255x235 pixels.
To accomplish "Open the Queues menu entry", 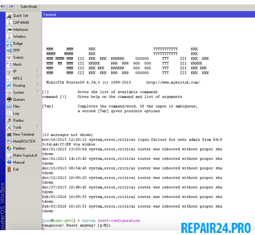I will point(24,99).
